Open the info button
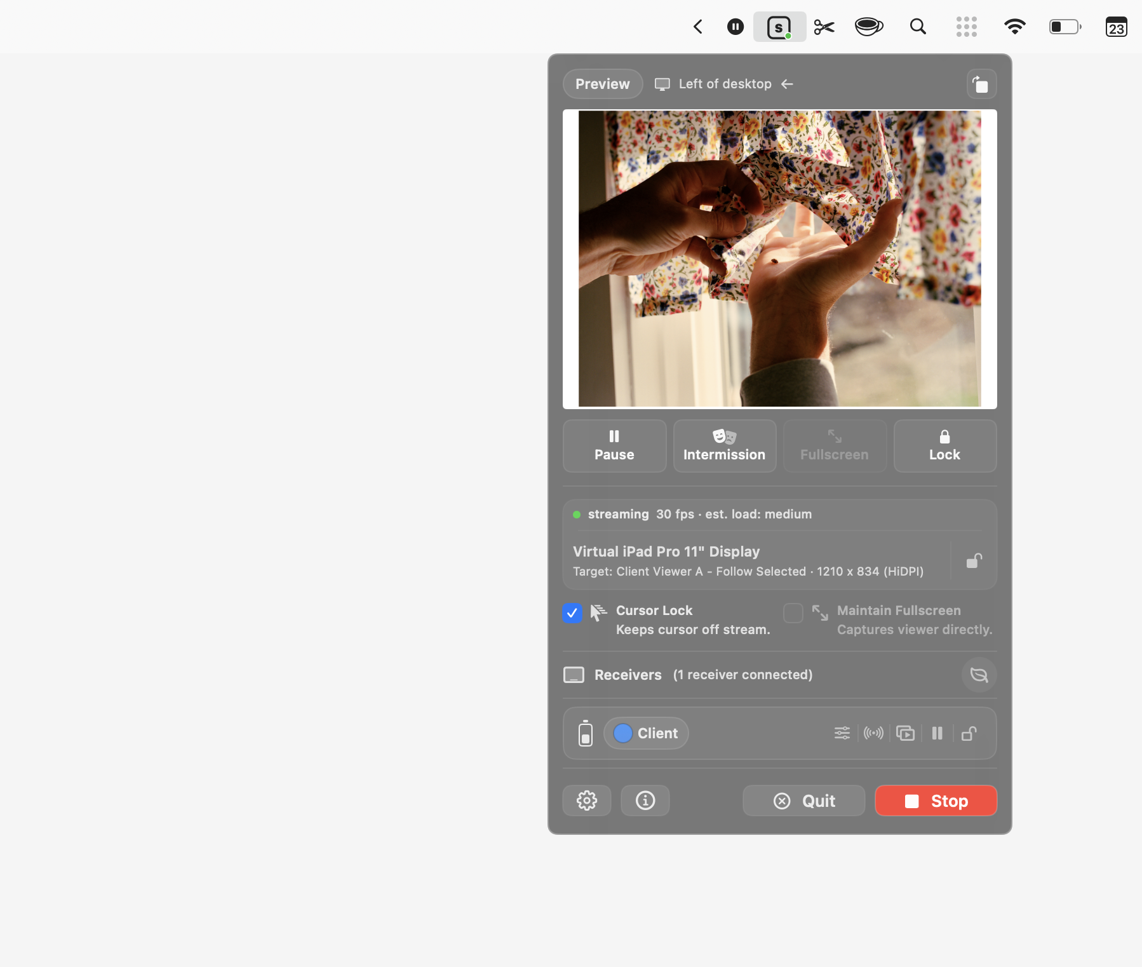This screenshot has height=967, width=1142. (645, 801)
